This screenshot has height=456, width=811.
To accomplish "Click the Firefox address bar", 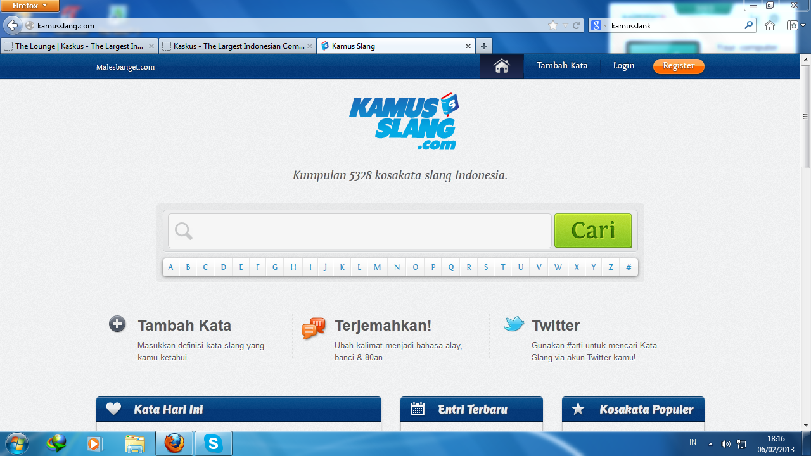I will (x=291, y=26).
